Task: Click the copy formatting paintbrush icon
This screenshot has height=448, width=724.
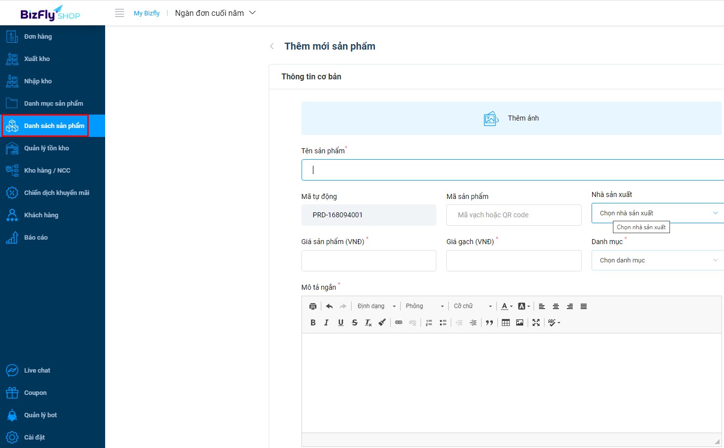Action: point(382,322)
